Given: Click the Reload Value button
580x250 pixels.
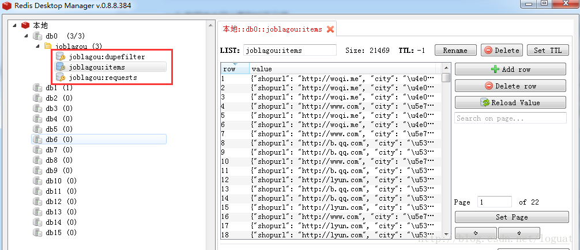Looking at the screenshot, I should tap(510, 102).
